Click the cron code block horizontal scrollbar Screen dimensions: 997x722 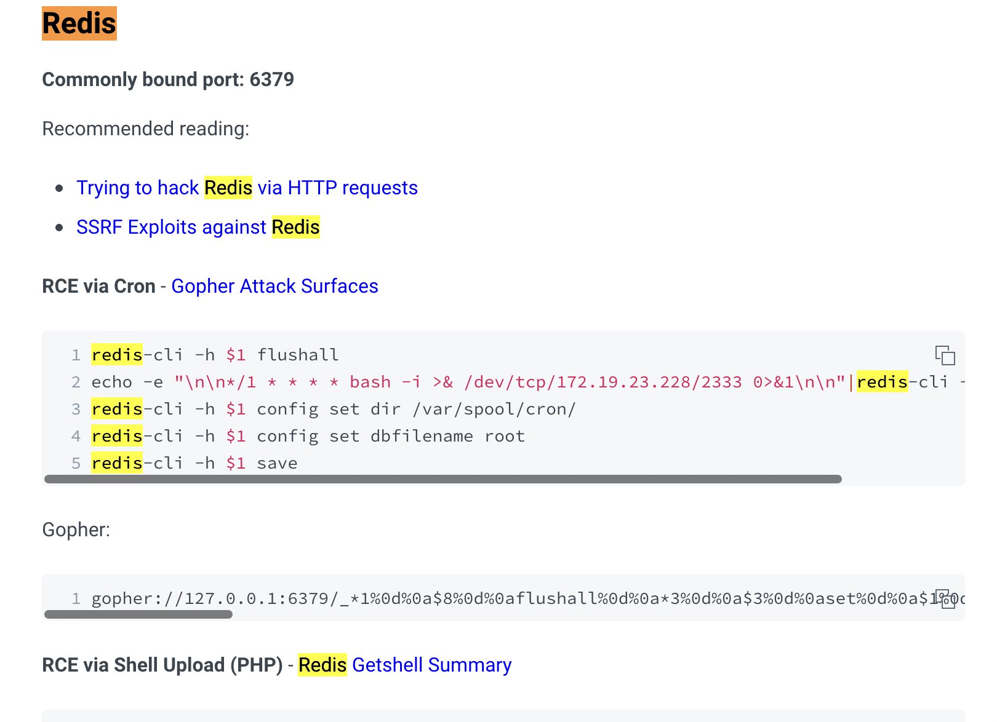click(x=443, y=479)
